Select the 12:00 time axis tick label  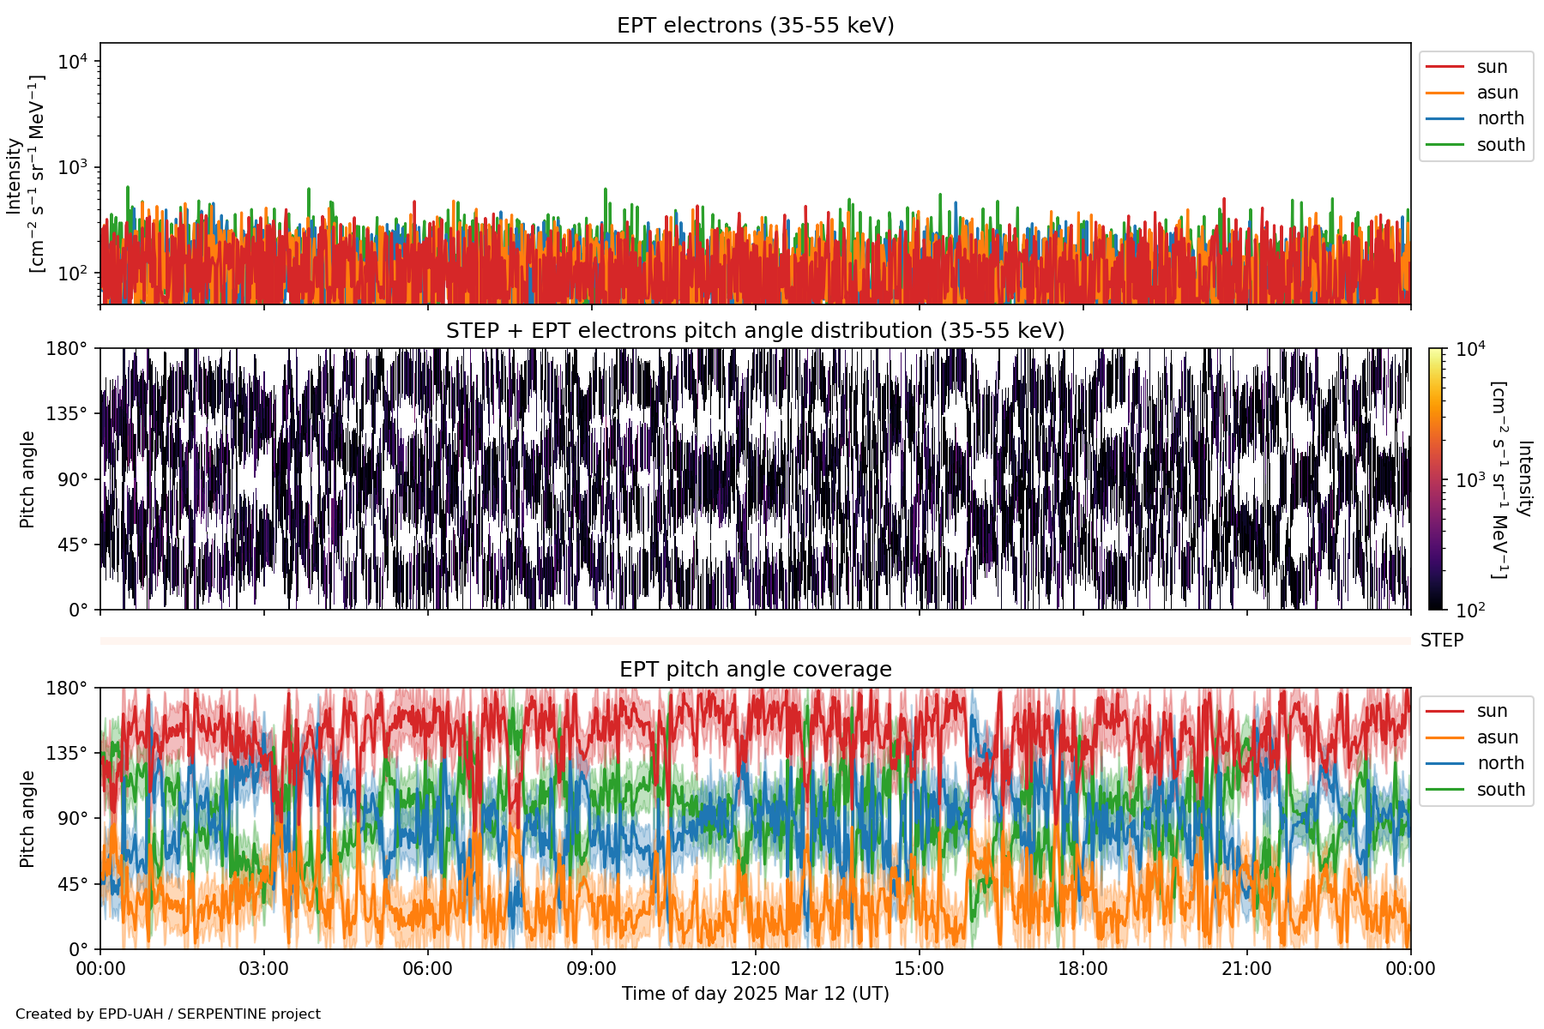(755, 969)
